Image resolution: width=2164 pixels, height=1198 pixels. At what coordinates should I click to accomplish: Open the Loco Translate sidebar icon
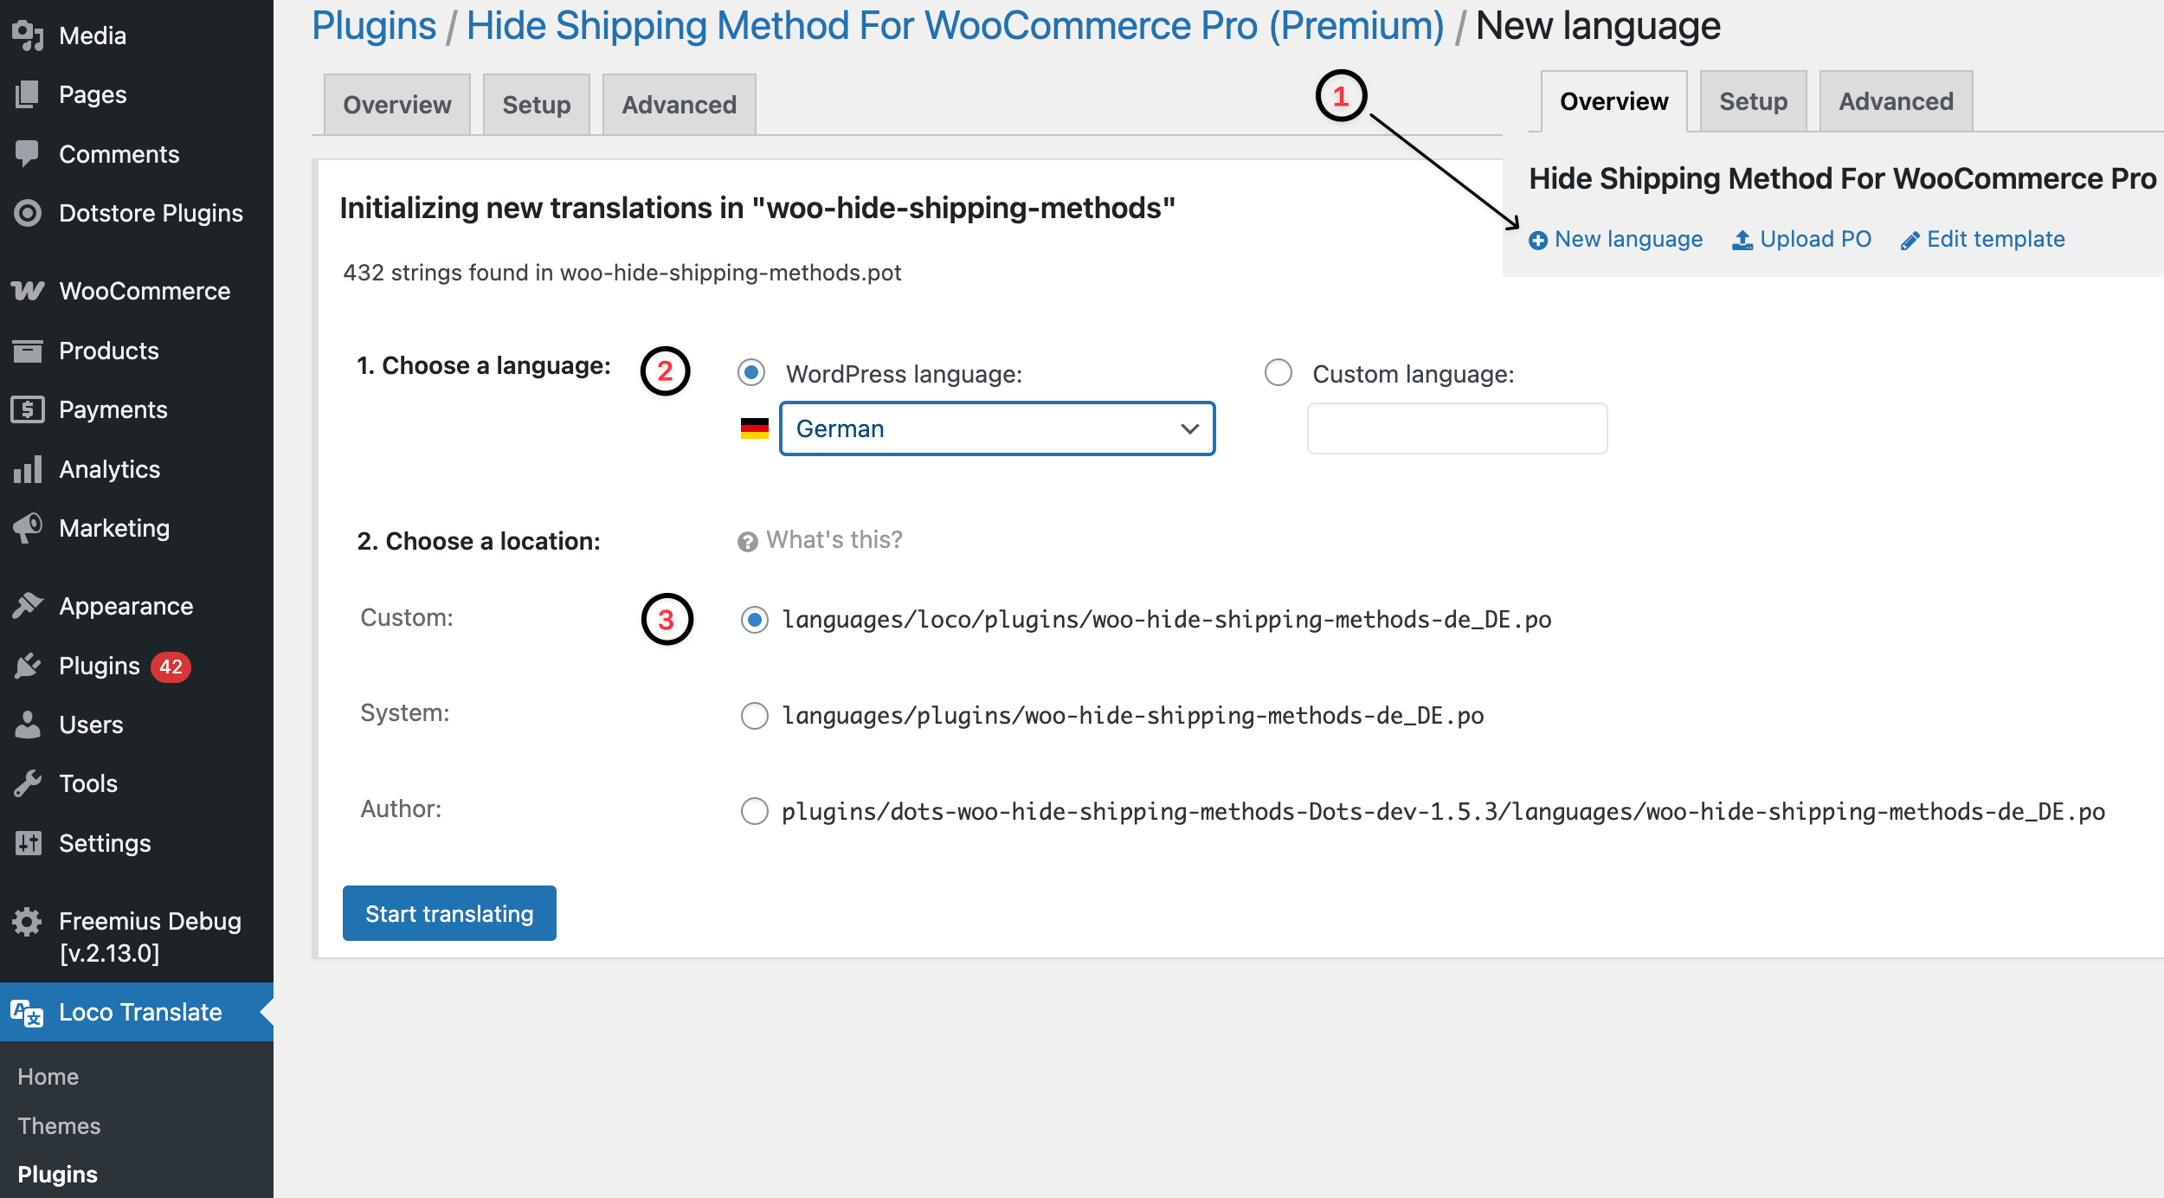coord(27,1012)
